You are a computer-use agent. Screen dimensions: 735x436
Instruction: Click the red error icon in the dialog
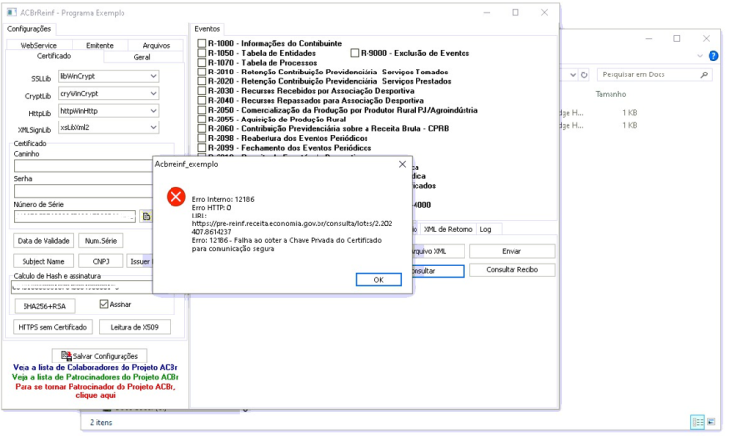pyautogui.click(x=176, y=196)
